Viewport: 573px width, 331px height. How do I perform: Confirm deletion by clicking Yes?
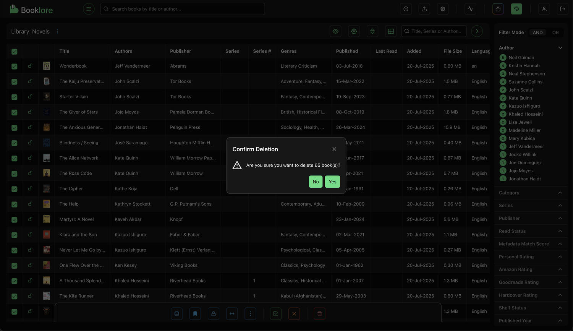(332, 182)
